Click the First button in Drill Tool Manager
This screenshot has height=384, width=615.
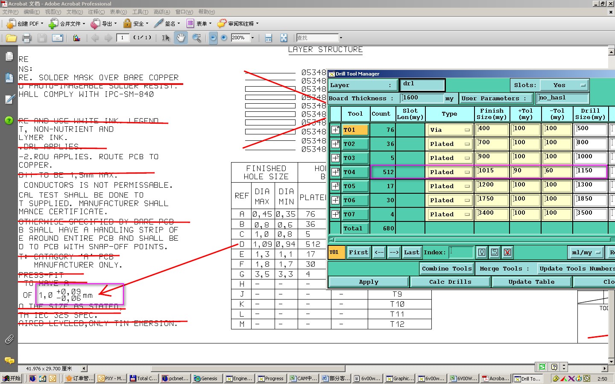[358, 252]
